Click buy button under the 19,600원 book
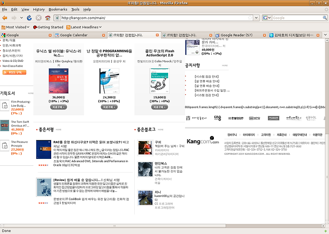The width and height of the screenshot is (329, 234). point(159,107)
